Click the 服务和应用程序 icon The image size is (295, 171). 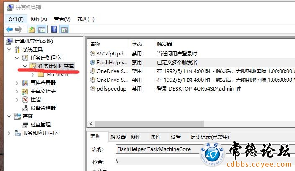(x=17, y=133)
